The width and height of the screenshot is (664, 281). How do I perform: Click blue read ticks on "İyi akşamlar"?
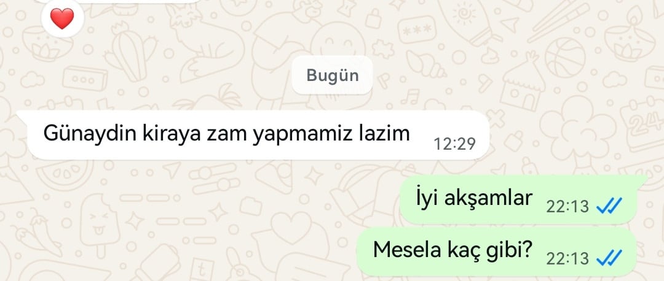609,206
